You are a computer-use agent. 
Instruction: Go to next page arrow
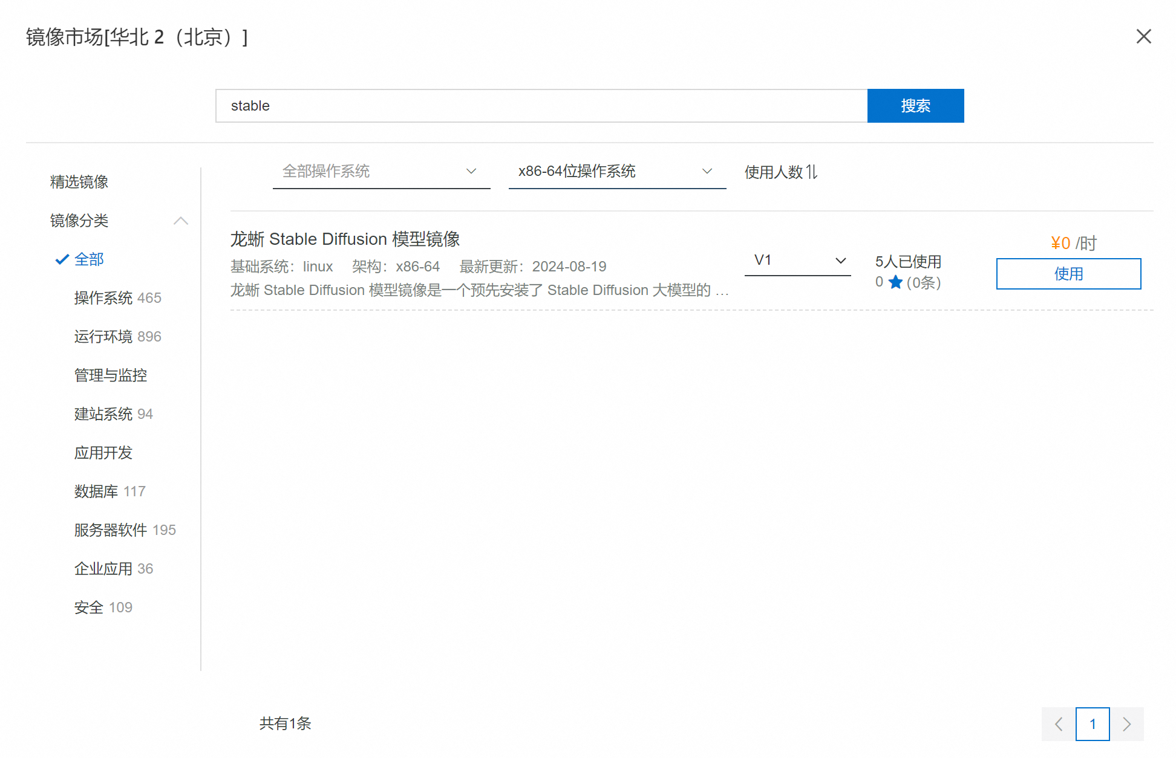(1126, 724)
